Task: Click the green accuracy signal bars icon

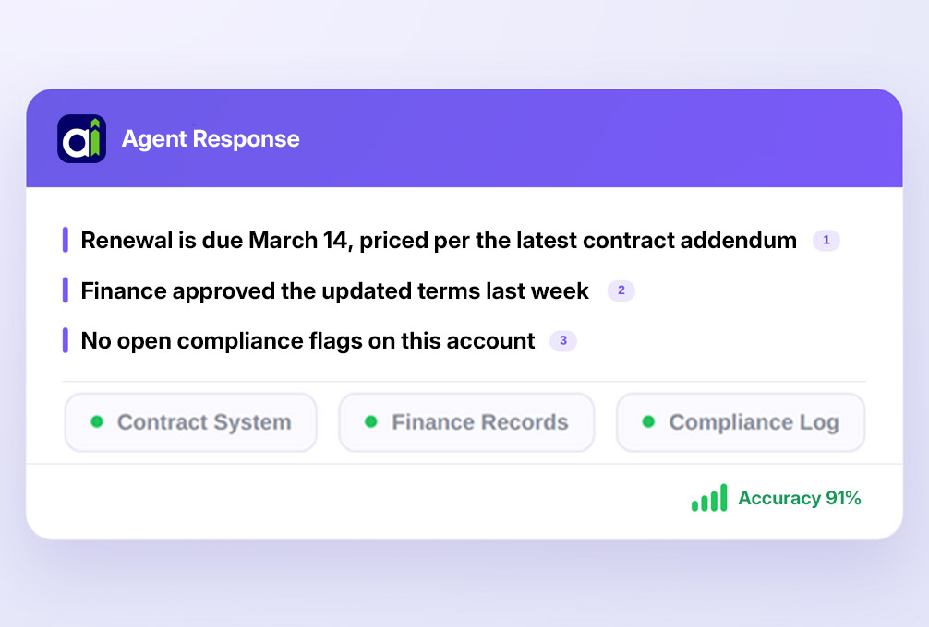Action: coord(709,498)
